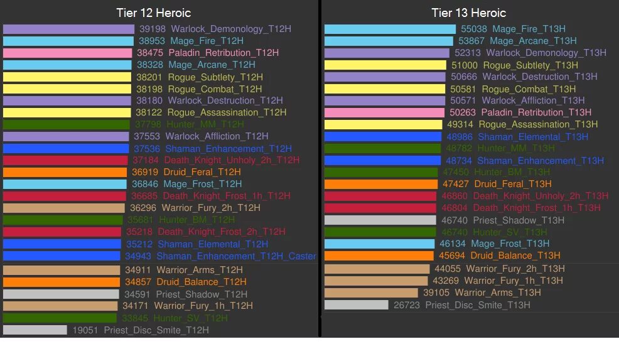Select the Hunter_BM_T12H label
The width and height of the screenshot is (619, 344).
coord(197,219)
